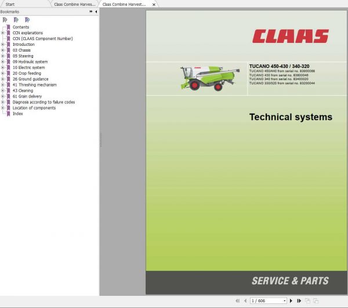Click the double-arrow expand icon in Bookmarks header
Screen dimensions: 348x308
coord(91,12)
